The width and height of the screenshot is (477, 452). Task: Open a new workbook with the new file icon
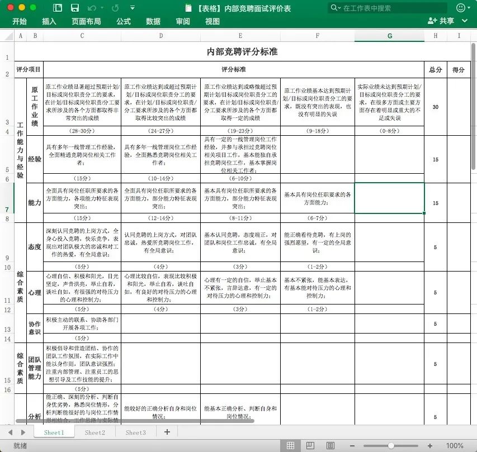pos(56,7)
